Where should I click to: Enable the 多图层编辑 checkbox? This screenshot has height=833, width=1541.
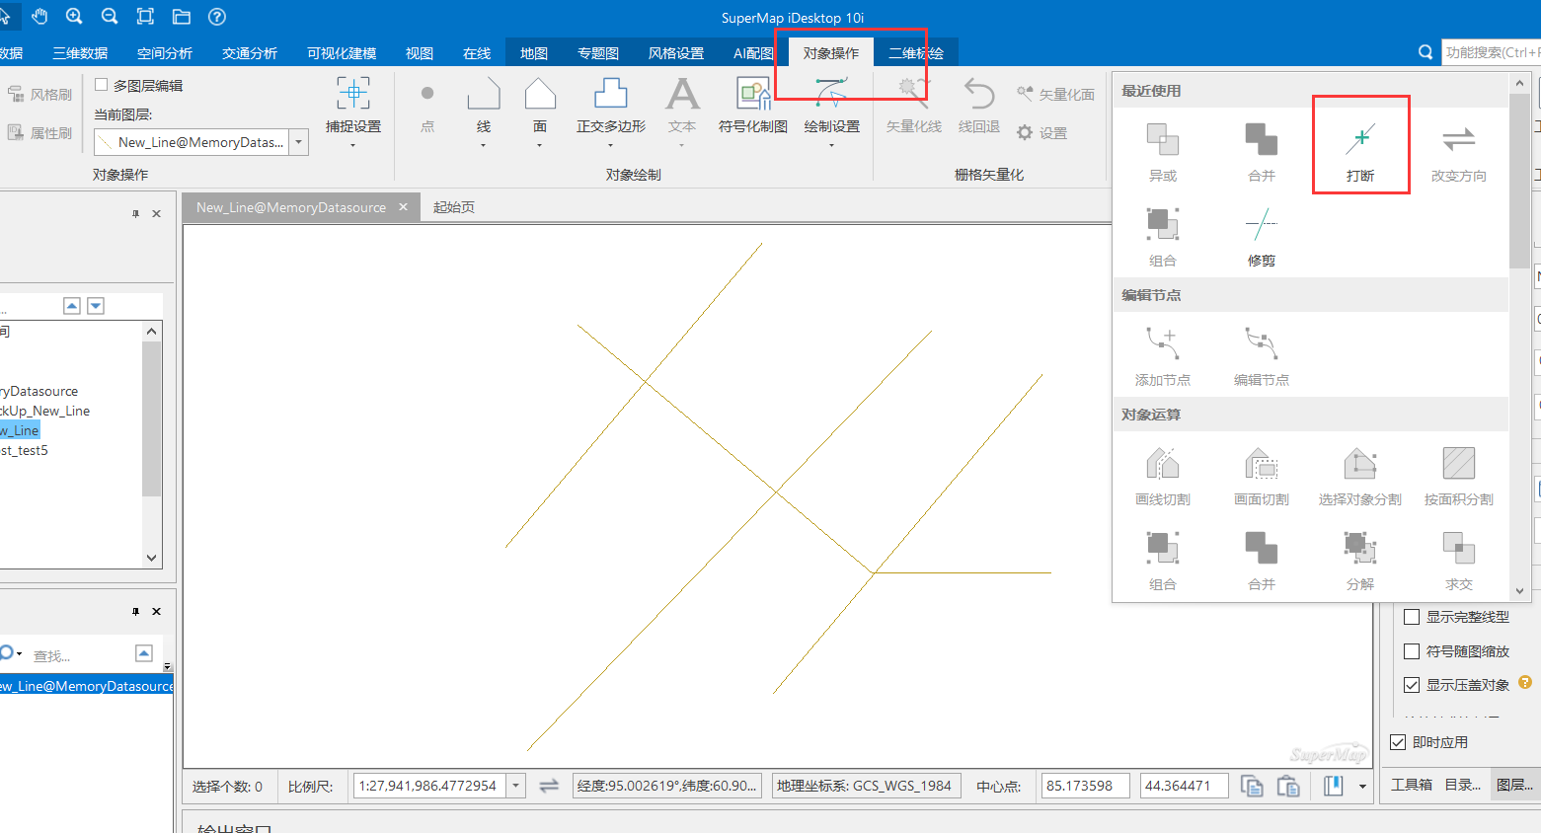click(x=101, y=85)
